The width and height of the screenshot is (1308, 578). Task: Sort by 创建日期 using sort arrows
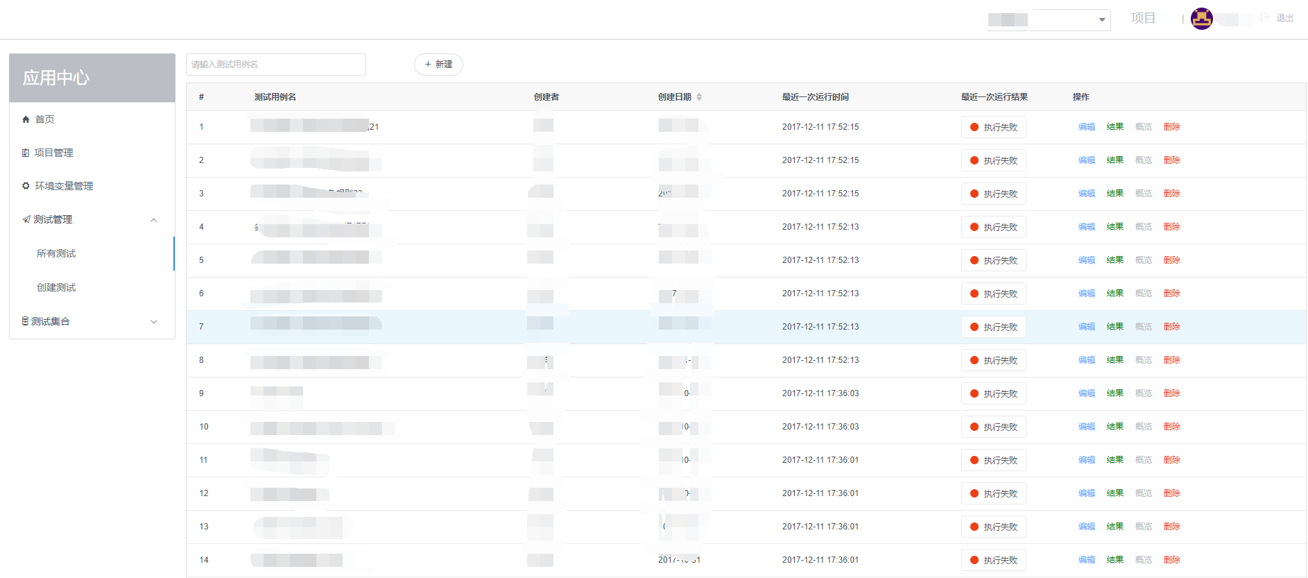(699, 97)
